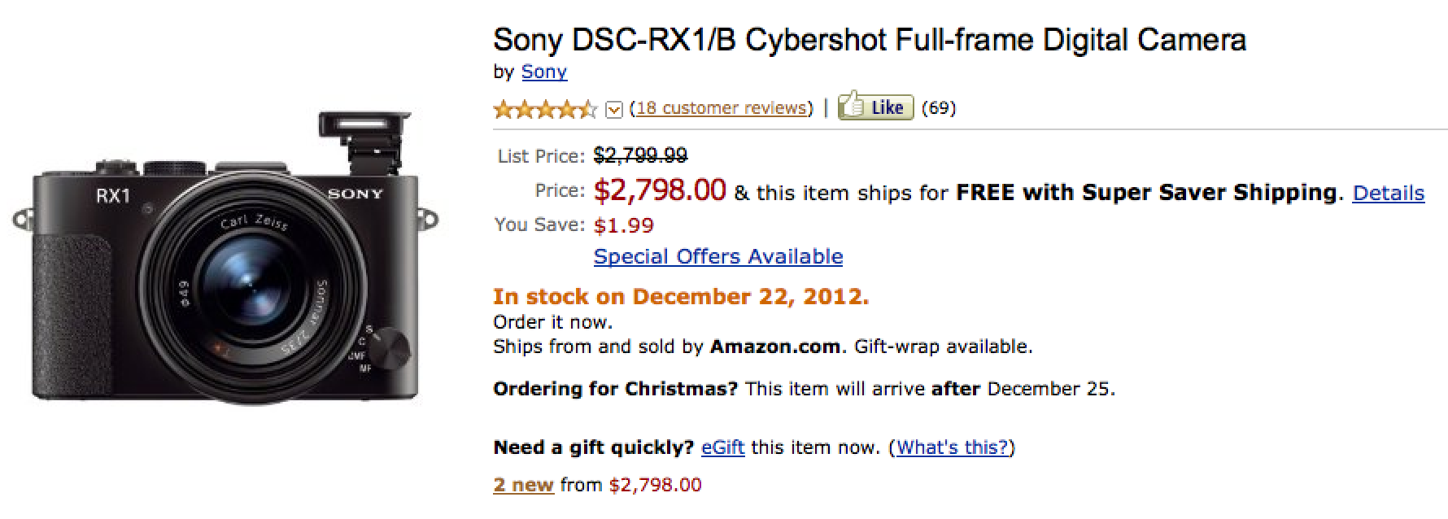Click the product title Sony DSC-RX1/B Cybershot
This screenshot has height=519, width=1448.
[x=870, y=39]
